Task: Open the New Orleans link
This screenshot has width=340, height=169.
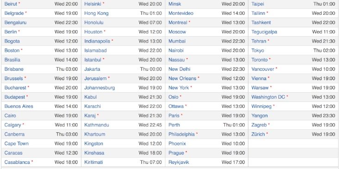Action: (x=182, y=78)
